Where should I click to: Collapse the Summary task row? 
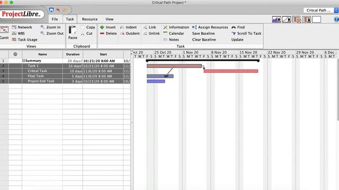coord(23,61)
